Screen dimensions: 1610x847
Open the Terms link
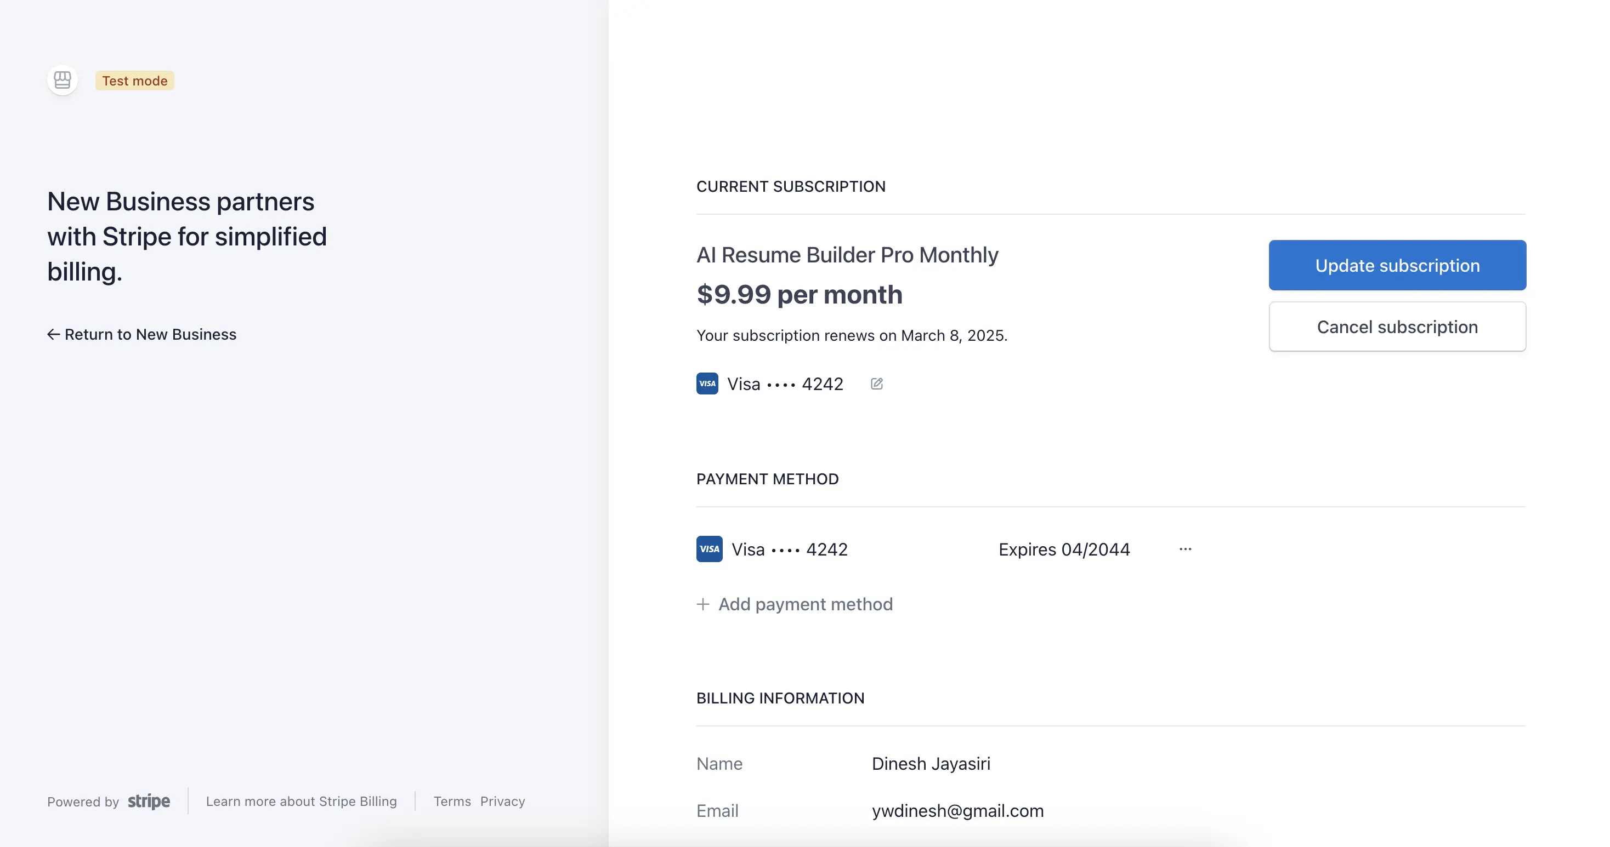pyautogui.click(x=452, y=802)
